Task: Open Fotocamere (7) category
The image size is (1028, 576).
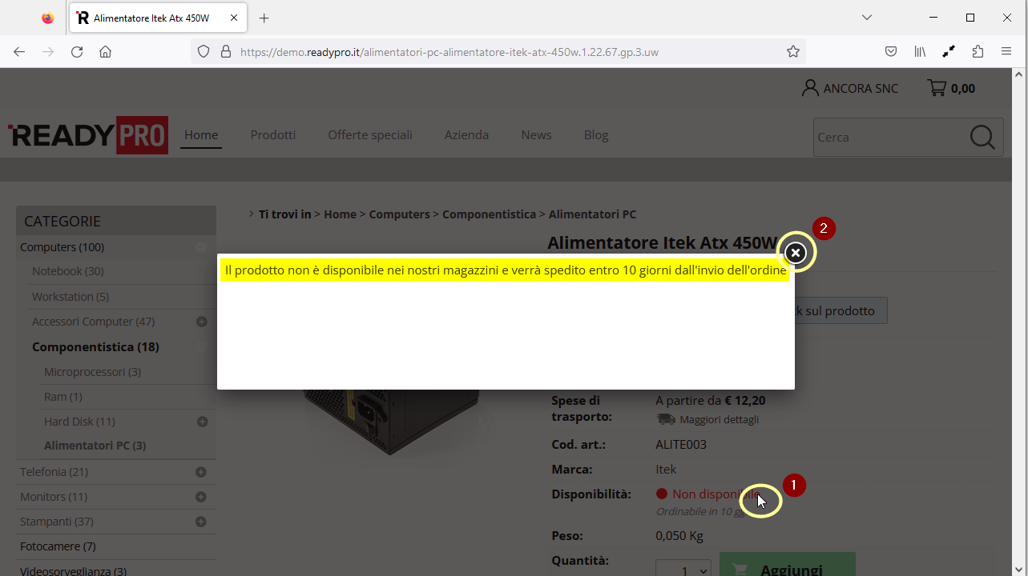Action: tap(58, 546)
